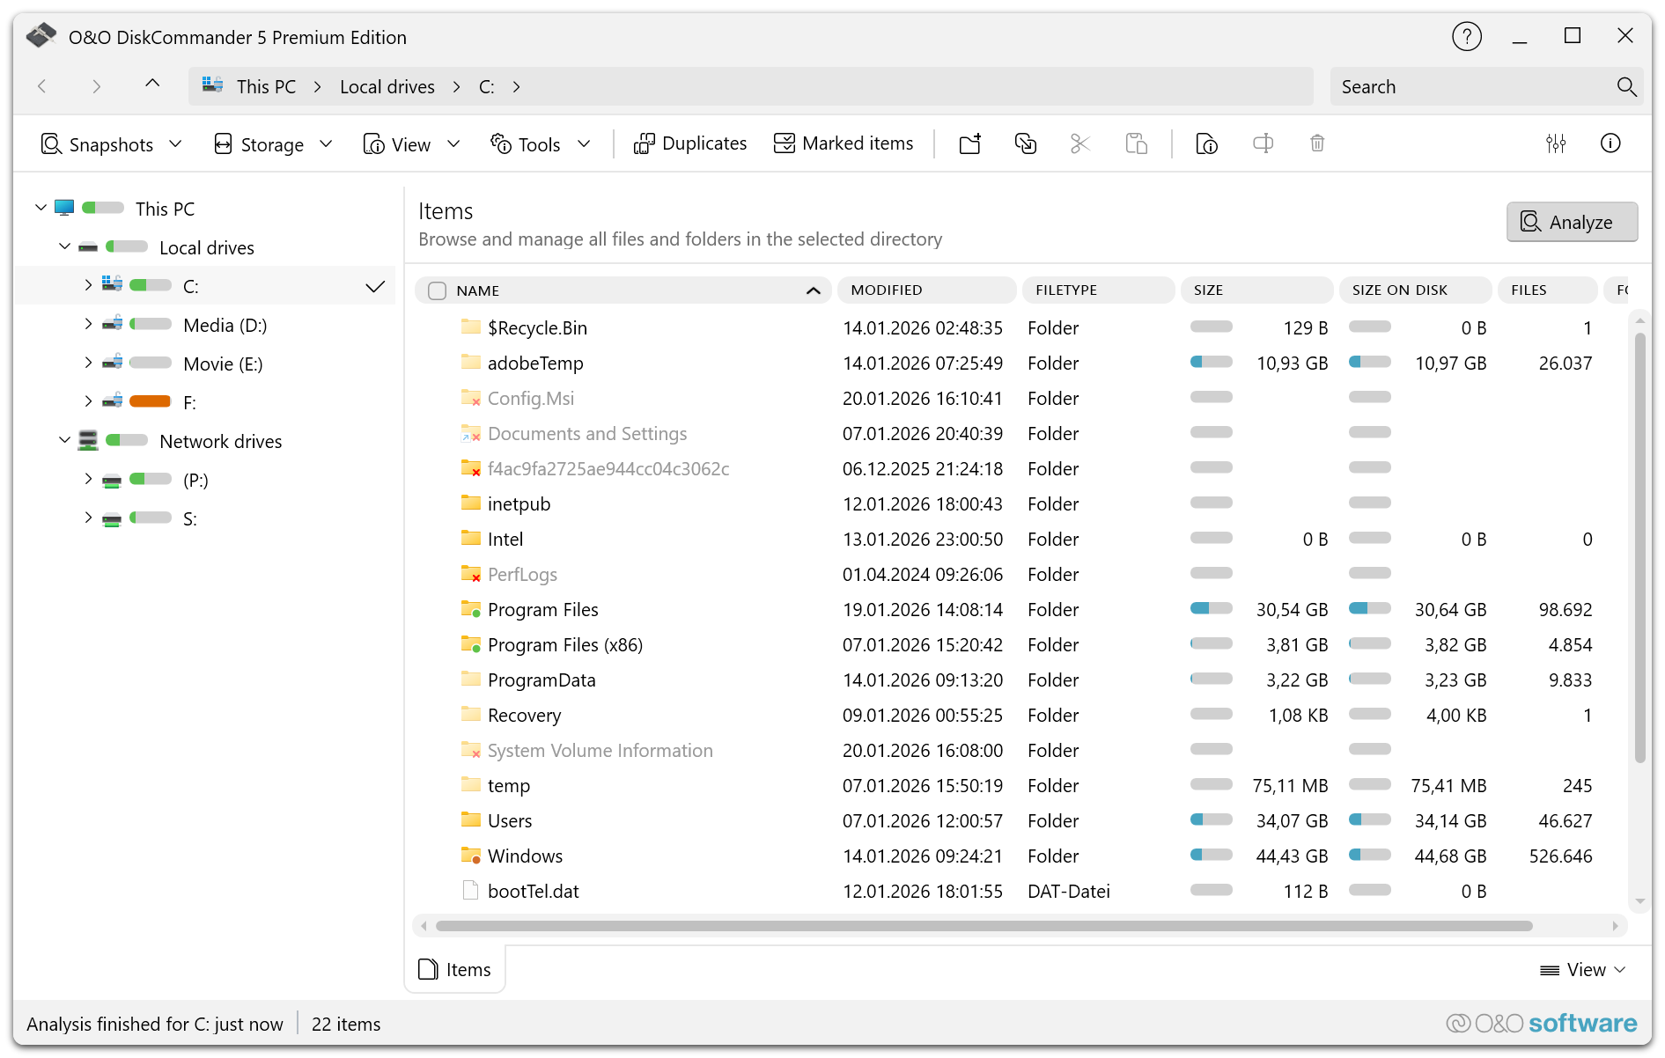The image size is (1665, 1058).
Task: Open the file properties icon in toolbar
Action: (x=1206, y=143)
